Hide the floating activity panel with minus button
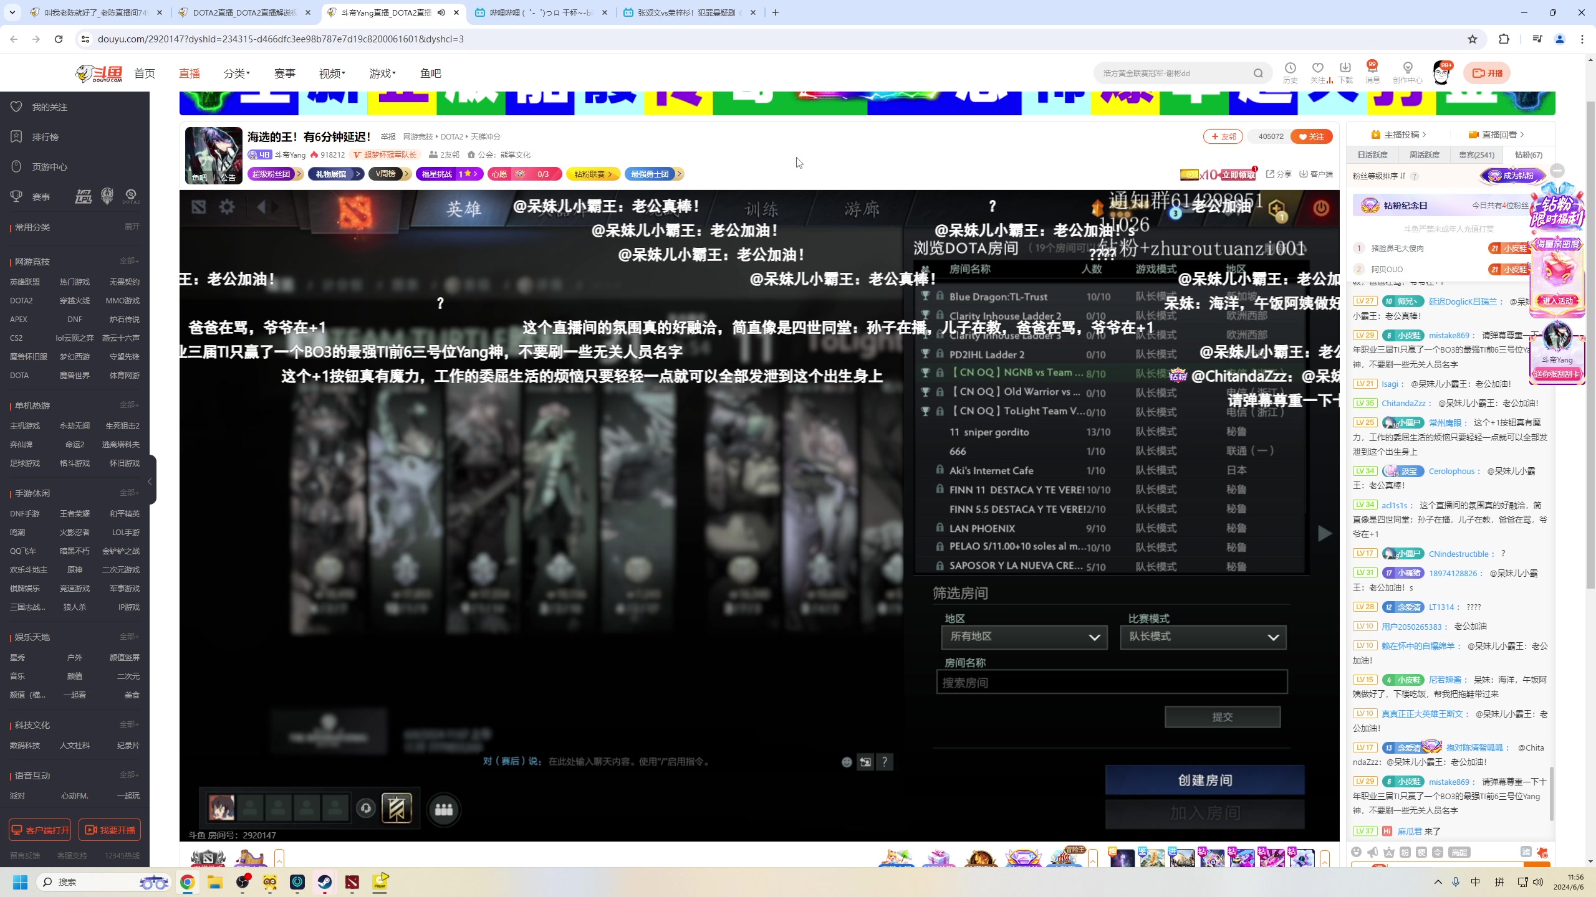This screenshot has height=897, width=1596. (1557, 171)
